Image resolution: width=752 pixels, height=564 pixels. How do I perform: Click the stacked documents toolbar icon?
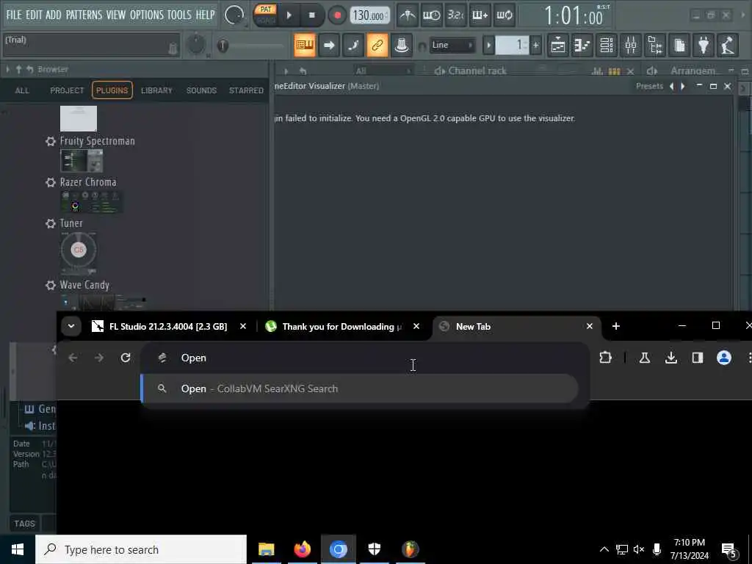point(679,45)
